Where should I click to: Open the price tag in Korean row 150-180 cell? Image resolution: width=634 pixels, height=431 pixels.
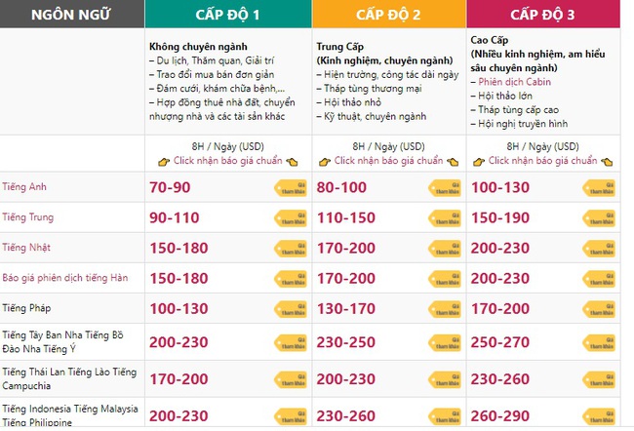(x=291, y=279)
